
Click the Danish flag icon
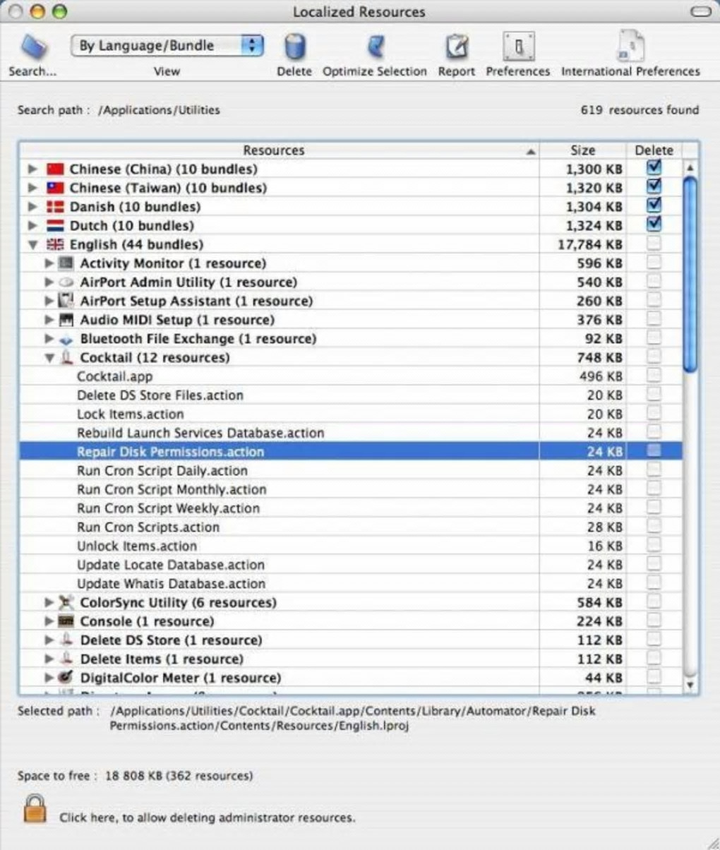coord(55,207)
